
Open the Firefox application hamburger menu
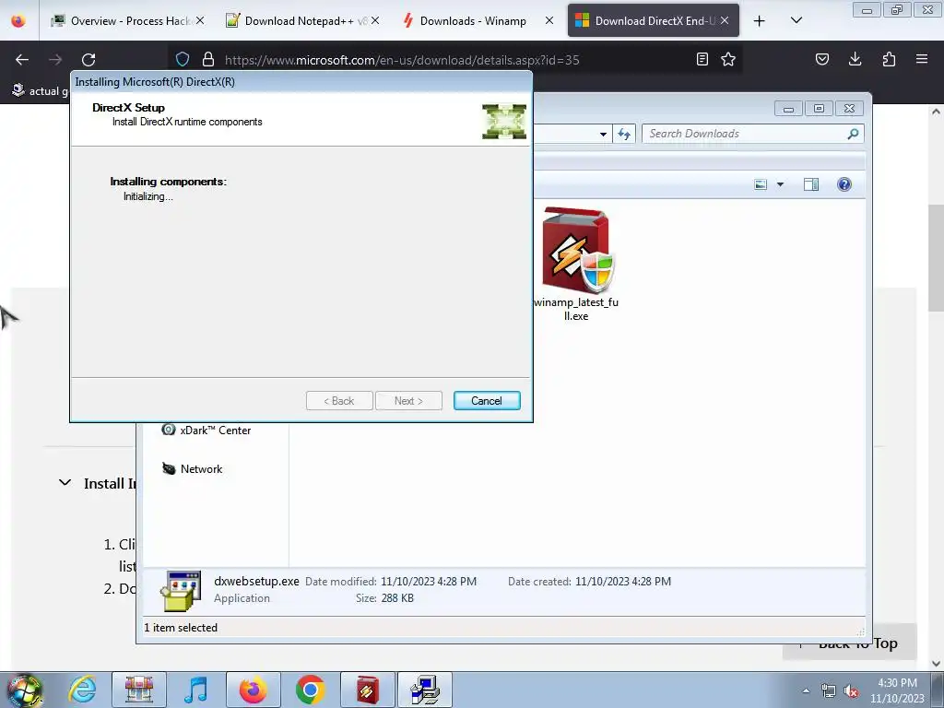click(x=922, y=59)
